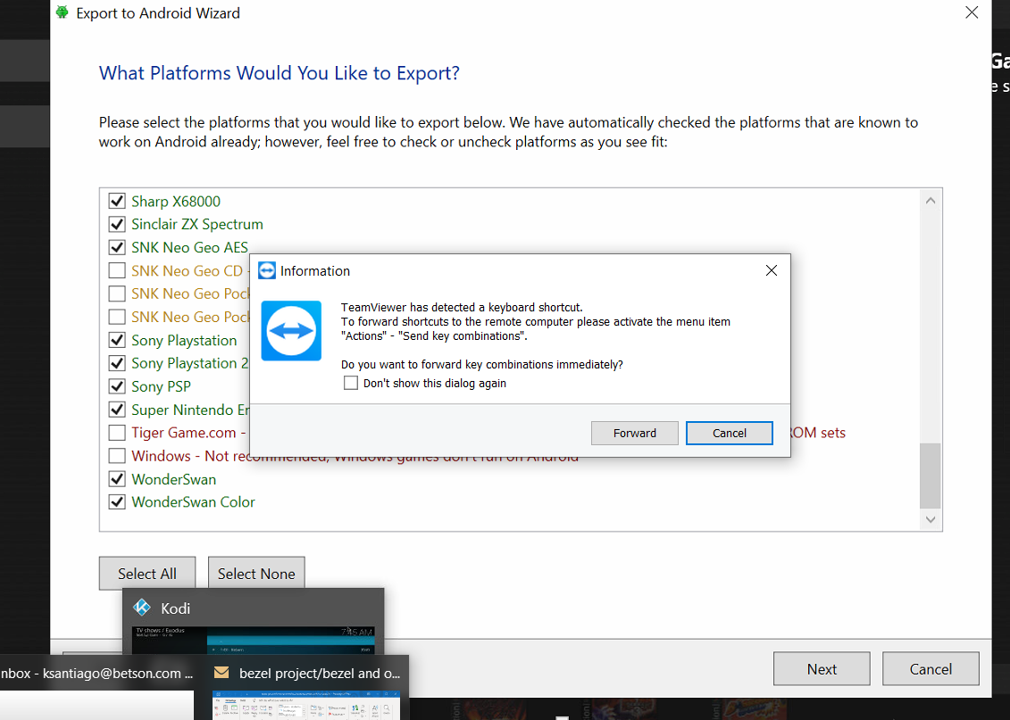
Task: Close the Export to Android Wizard
Action: click(972, 12)
